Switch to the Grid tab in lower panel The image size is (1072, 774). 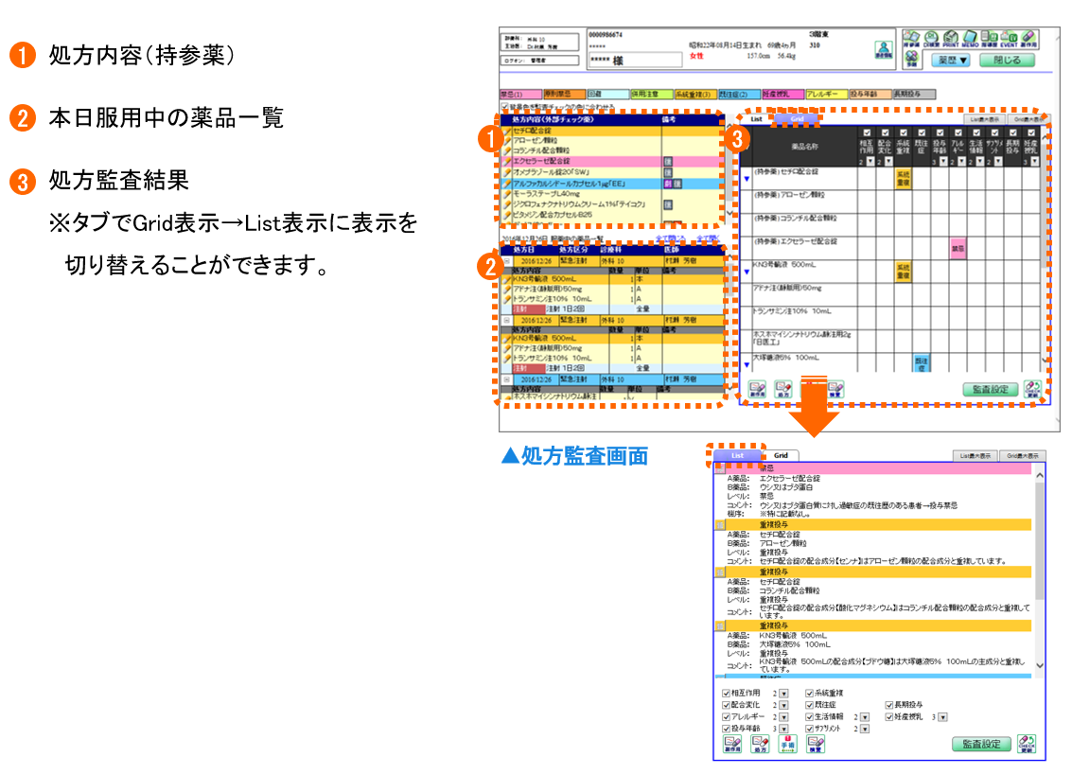781,456
